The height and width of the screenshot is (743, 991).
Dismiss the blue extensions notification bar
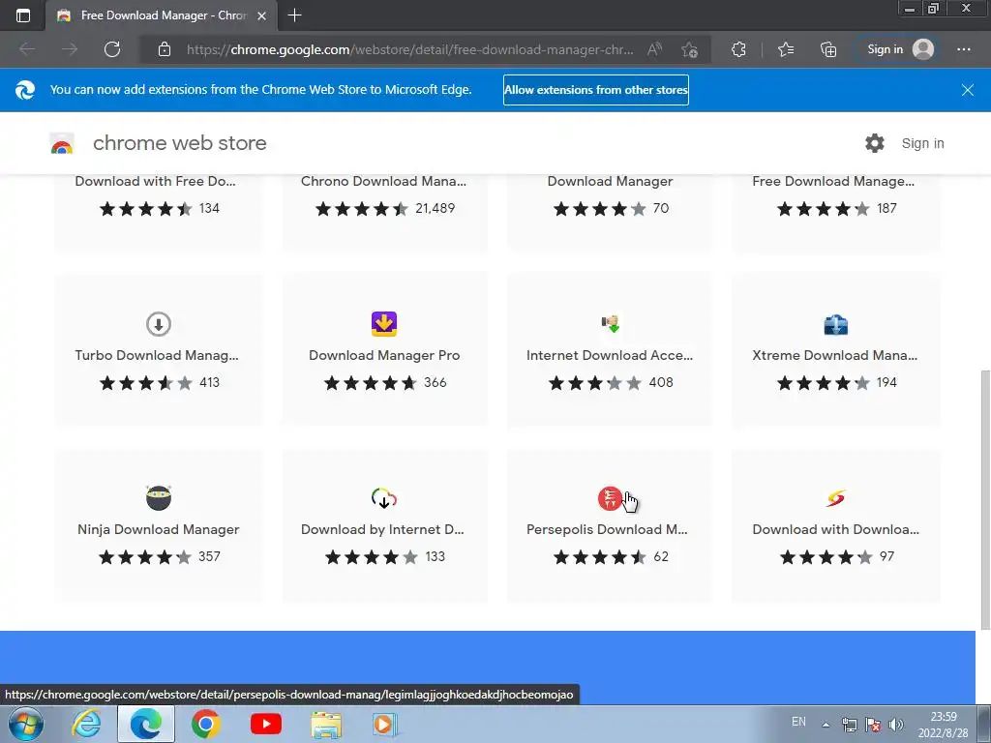(968, 90)
